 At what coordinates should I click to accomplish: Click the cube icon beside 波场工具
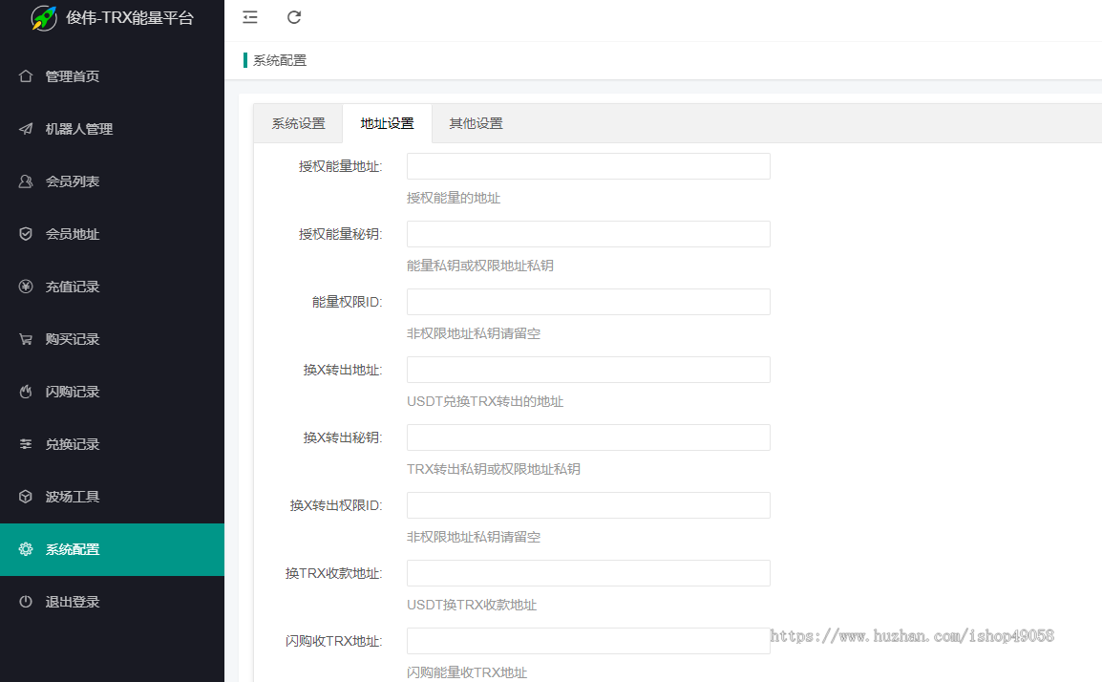point(26,497)
